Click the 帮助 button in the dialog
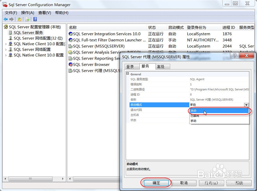Image resolution: width=257 pixels, height=191 pixels. tap(239, 183)
